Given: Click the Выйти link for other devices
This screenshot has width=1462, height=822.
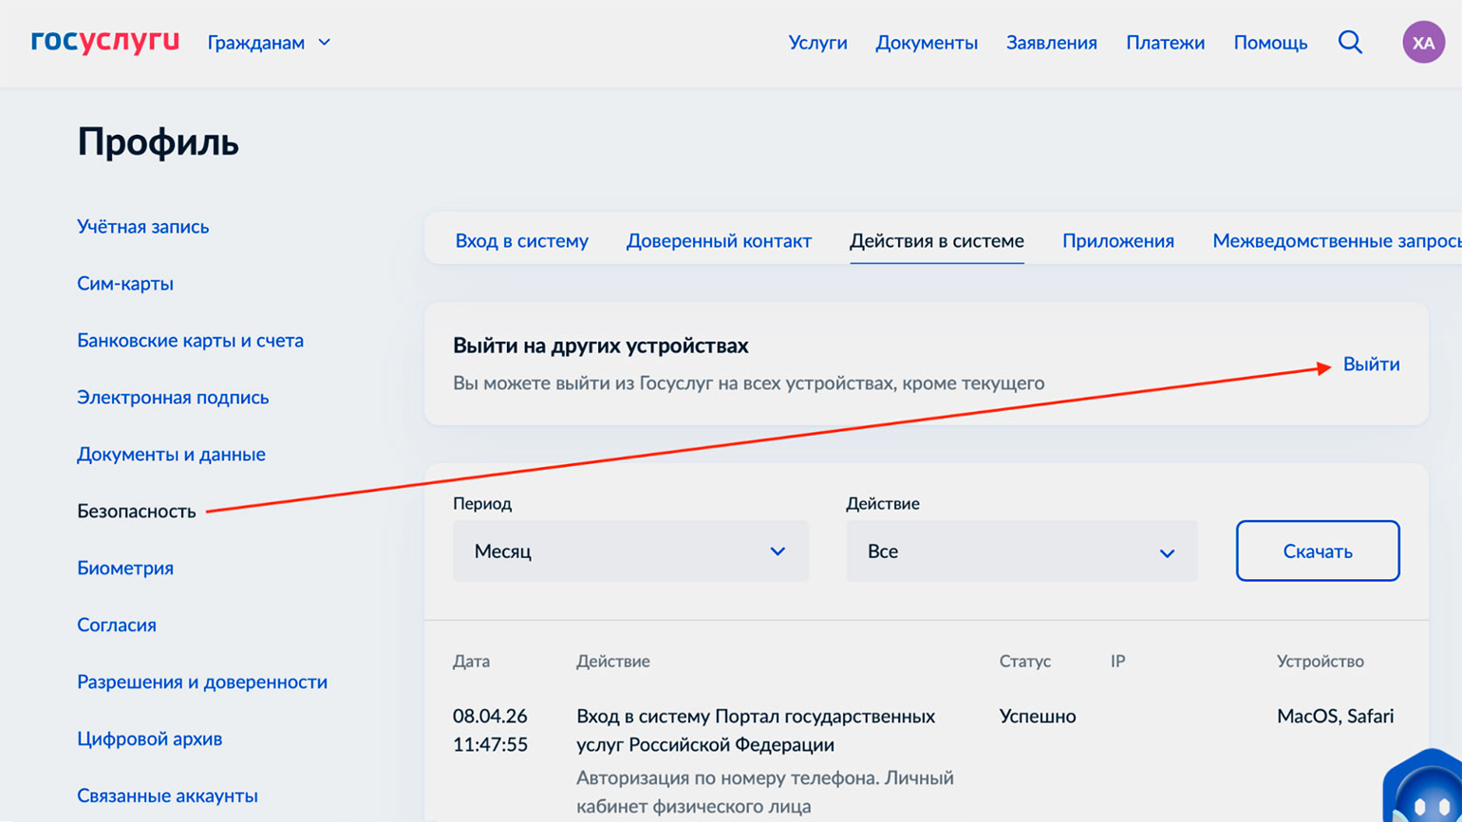Looking at the screenshot, I should tap(1371, 364).
